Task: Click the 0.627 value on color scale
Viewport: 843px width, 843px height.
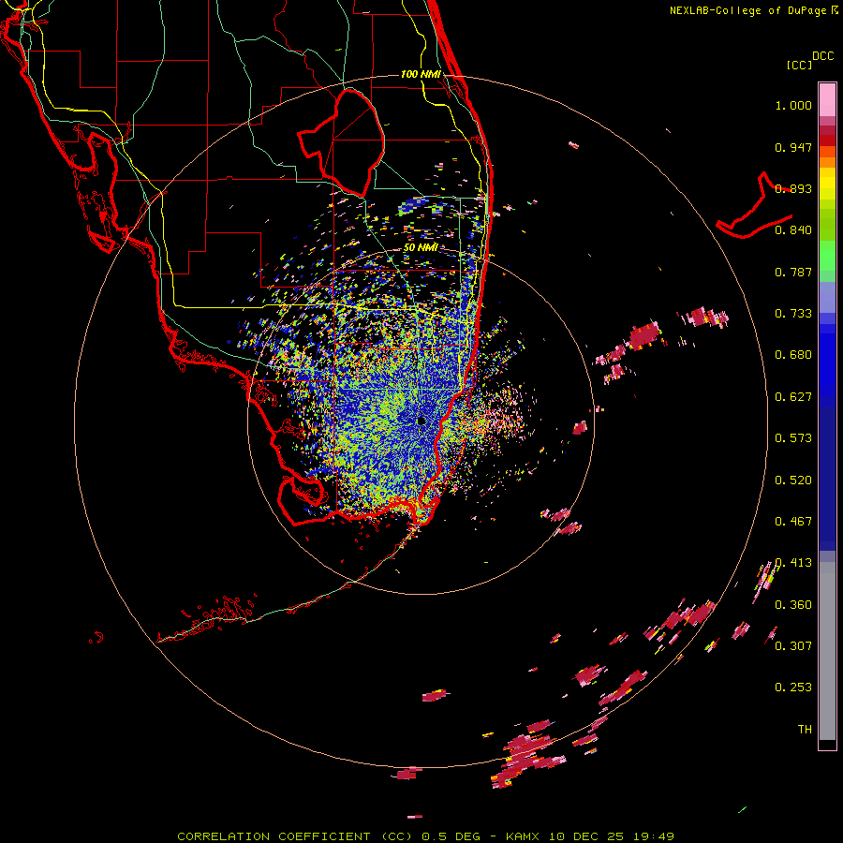Action: click(793, 397)
